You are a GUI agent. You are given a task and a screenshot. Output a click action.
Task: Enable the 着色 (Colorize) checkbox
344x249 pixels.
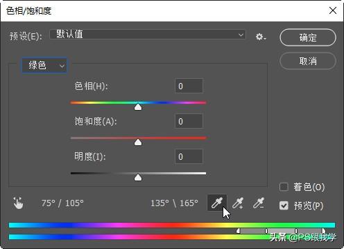(x=284, y=187)
